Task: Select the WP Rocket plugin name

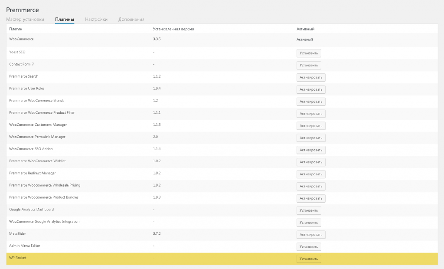Action: pos(18,258)
